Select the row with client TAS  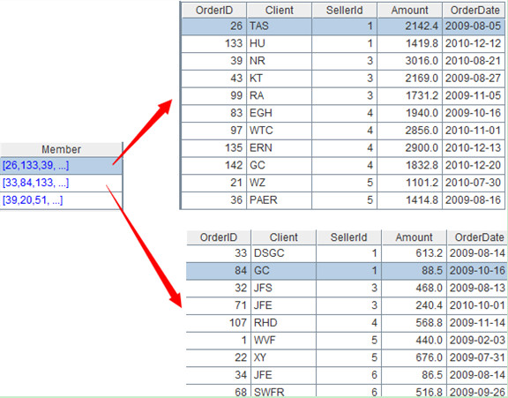point(343,26)
